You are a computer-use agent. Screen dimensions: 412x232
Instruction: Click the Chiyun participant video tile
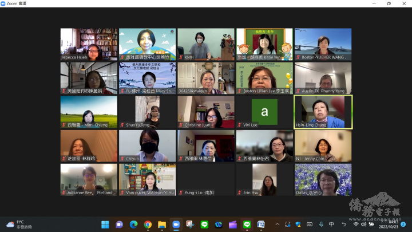147,146
